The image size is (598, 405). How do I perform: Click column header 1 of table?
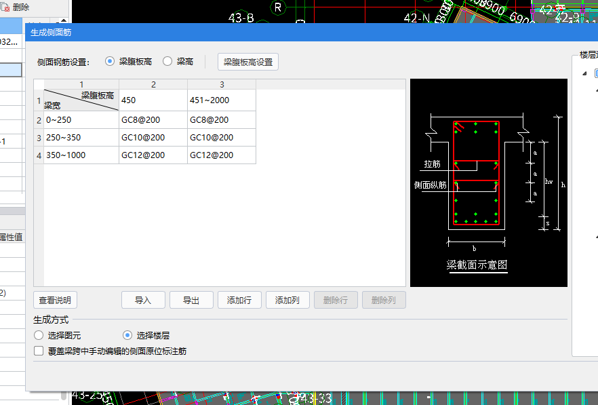81,84
